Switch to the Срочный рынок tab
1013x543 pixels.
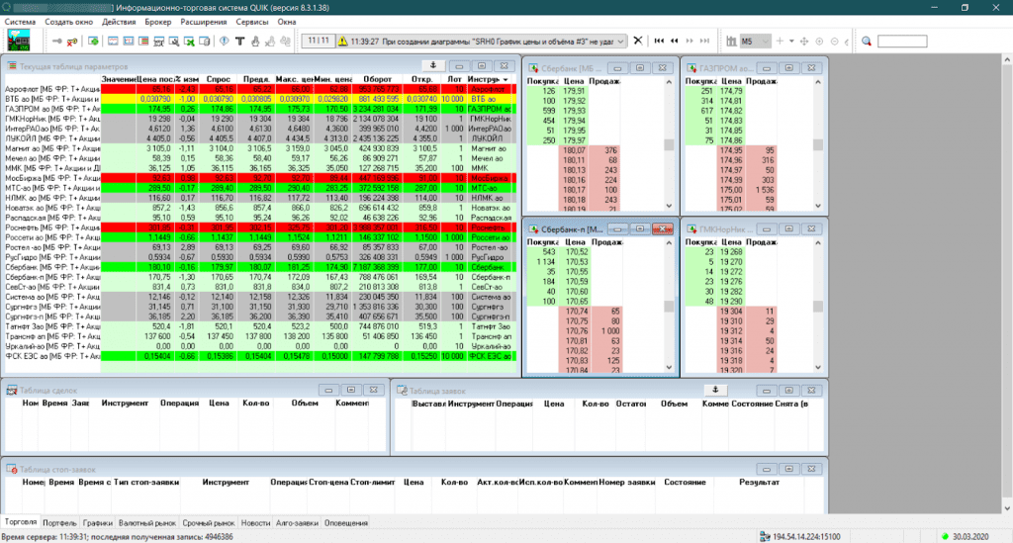click(x=209, y=522)
